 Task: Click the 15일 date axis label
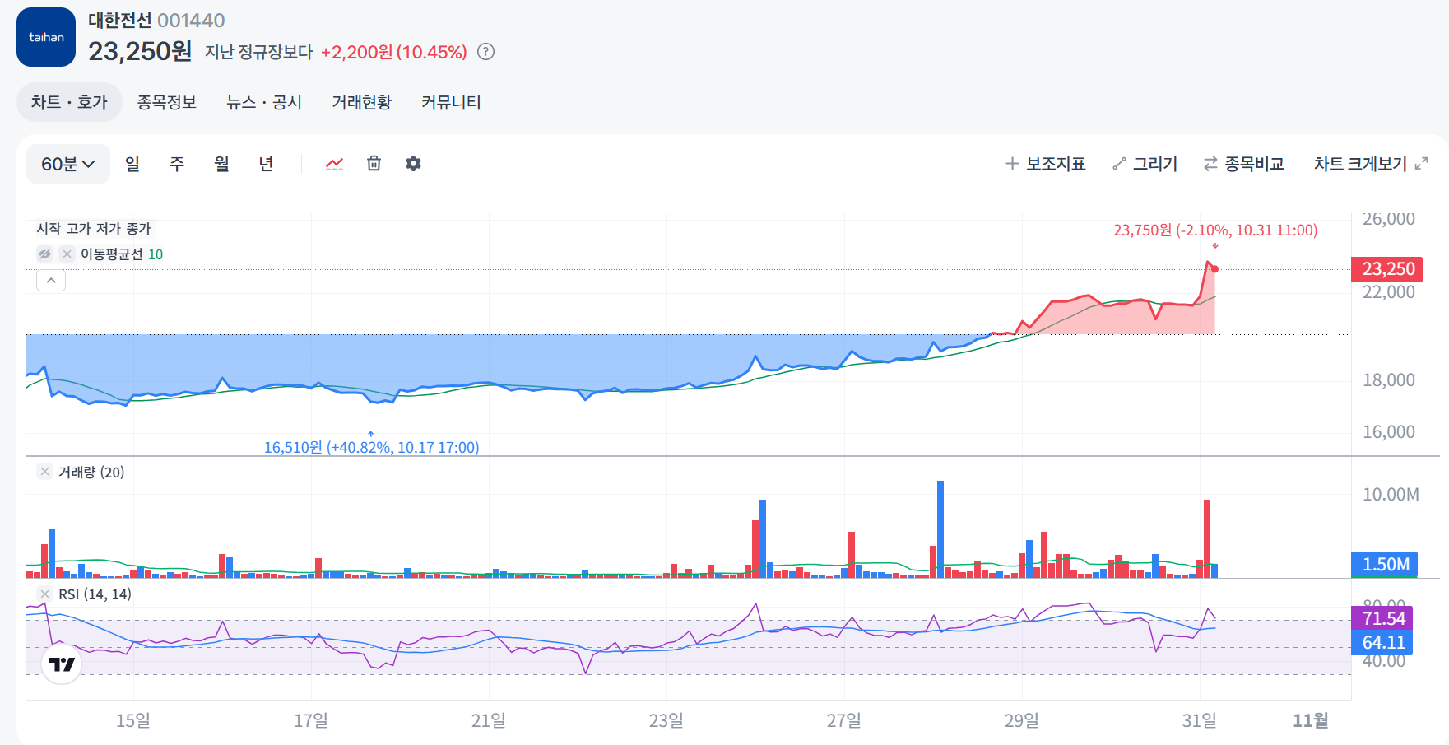point(133,720)
